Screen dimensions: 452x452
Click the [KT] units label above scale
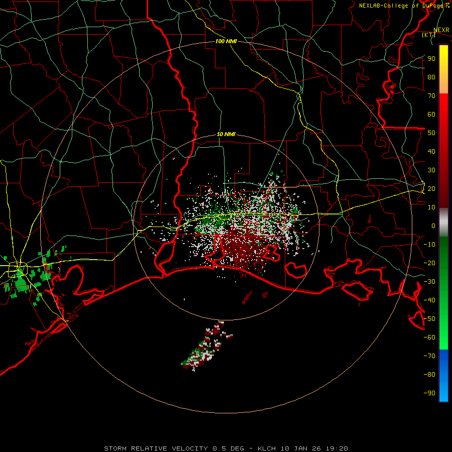[x=428, y=35]
